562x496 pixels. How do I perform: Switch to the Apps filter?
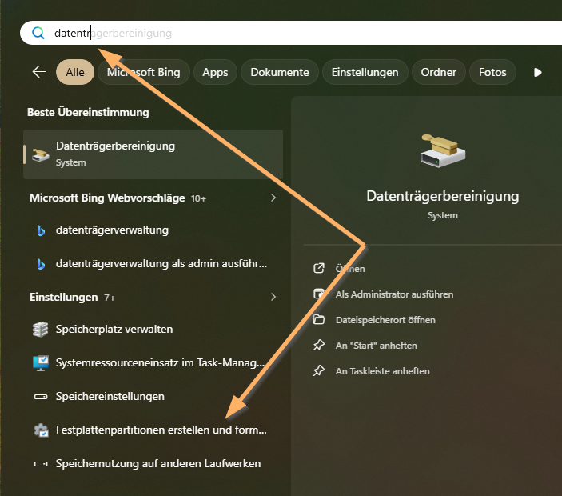pyautogui.click(x=215, y=72)
